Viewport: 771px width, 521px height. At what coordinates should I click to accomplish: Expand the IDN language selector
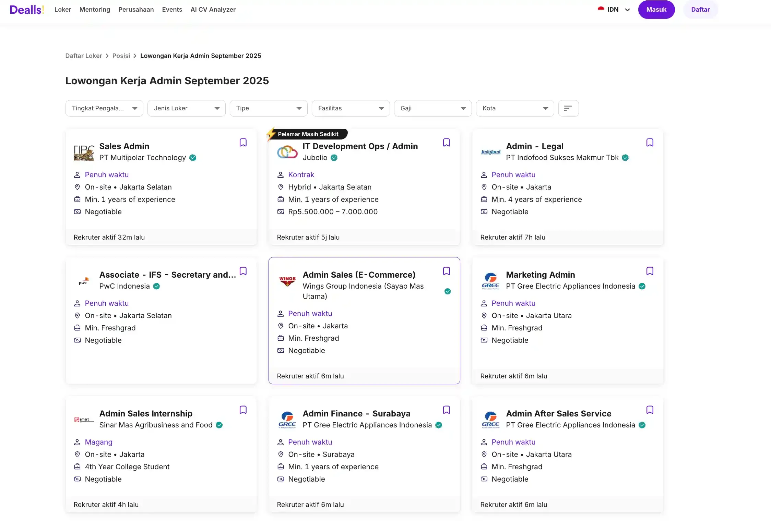(614, 10)
